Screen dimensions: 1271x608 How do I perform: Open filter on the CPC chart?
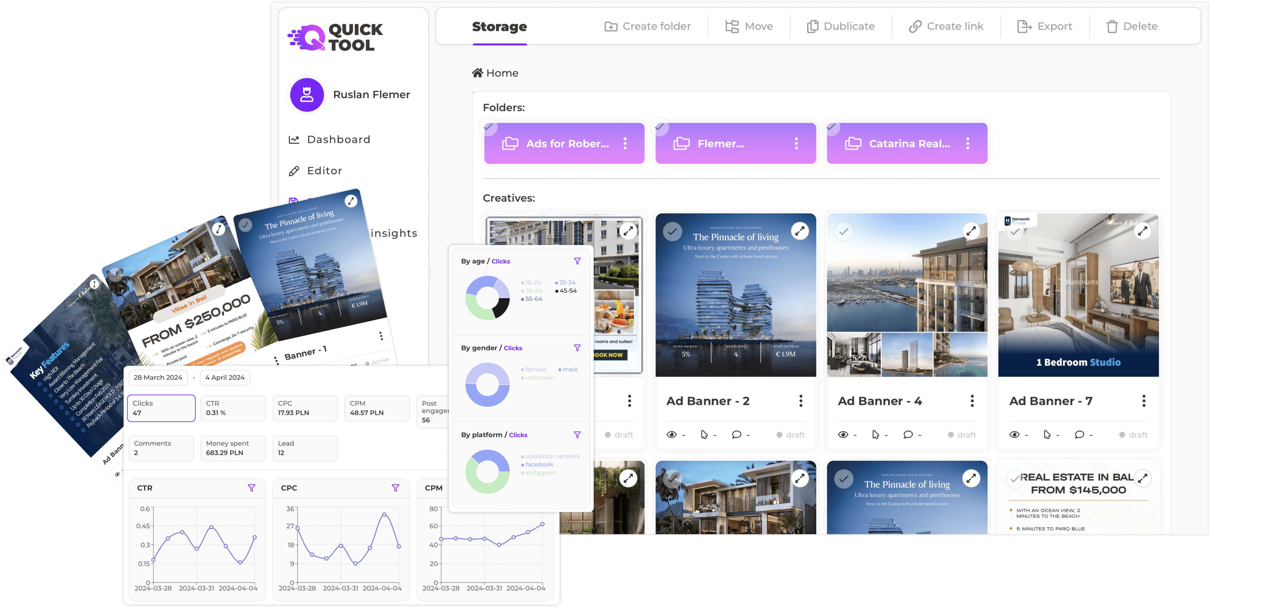click(395, 488)
